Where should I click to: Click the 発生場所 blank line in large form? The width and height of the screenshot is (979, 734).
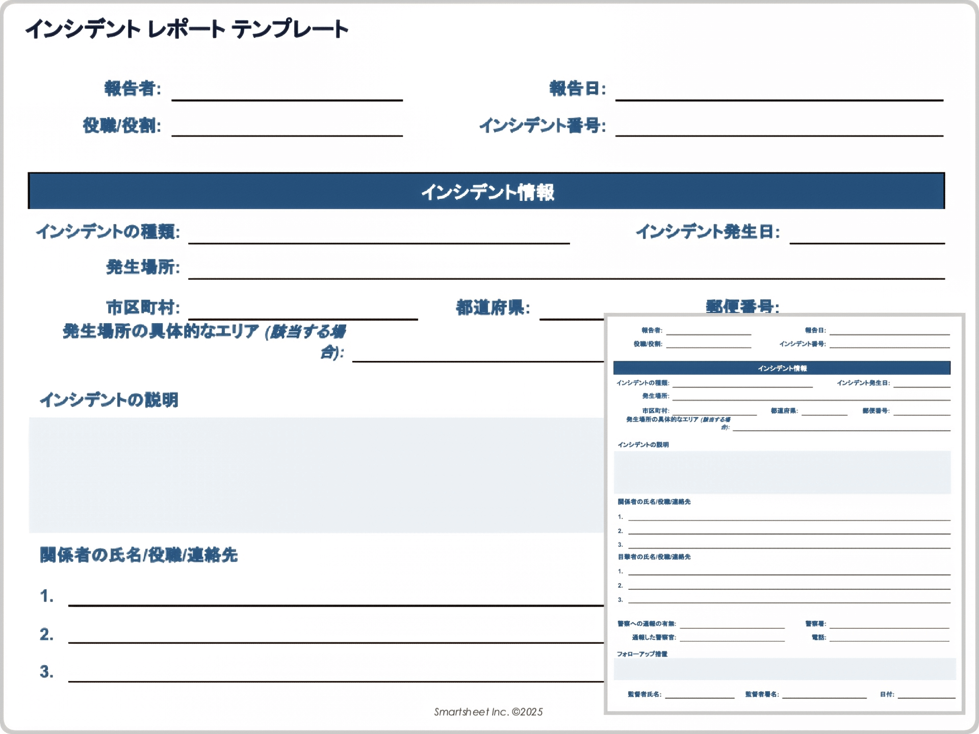[x=566, y=278]
